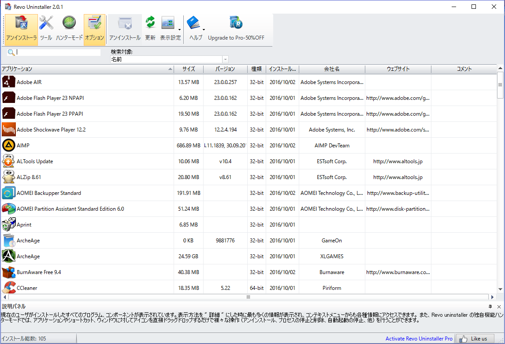Sort by コメント column header
This screenshot has height=344, width=505.
coord(464,69)
